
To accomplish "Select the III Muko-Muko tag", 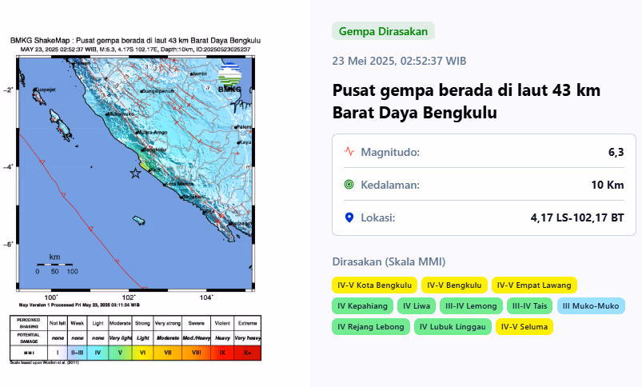I will point(591,305).
